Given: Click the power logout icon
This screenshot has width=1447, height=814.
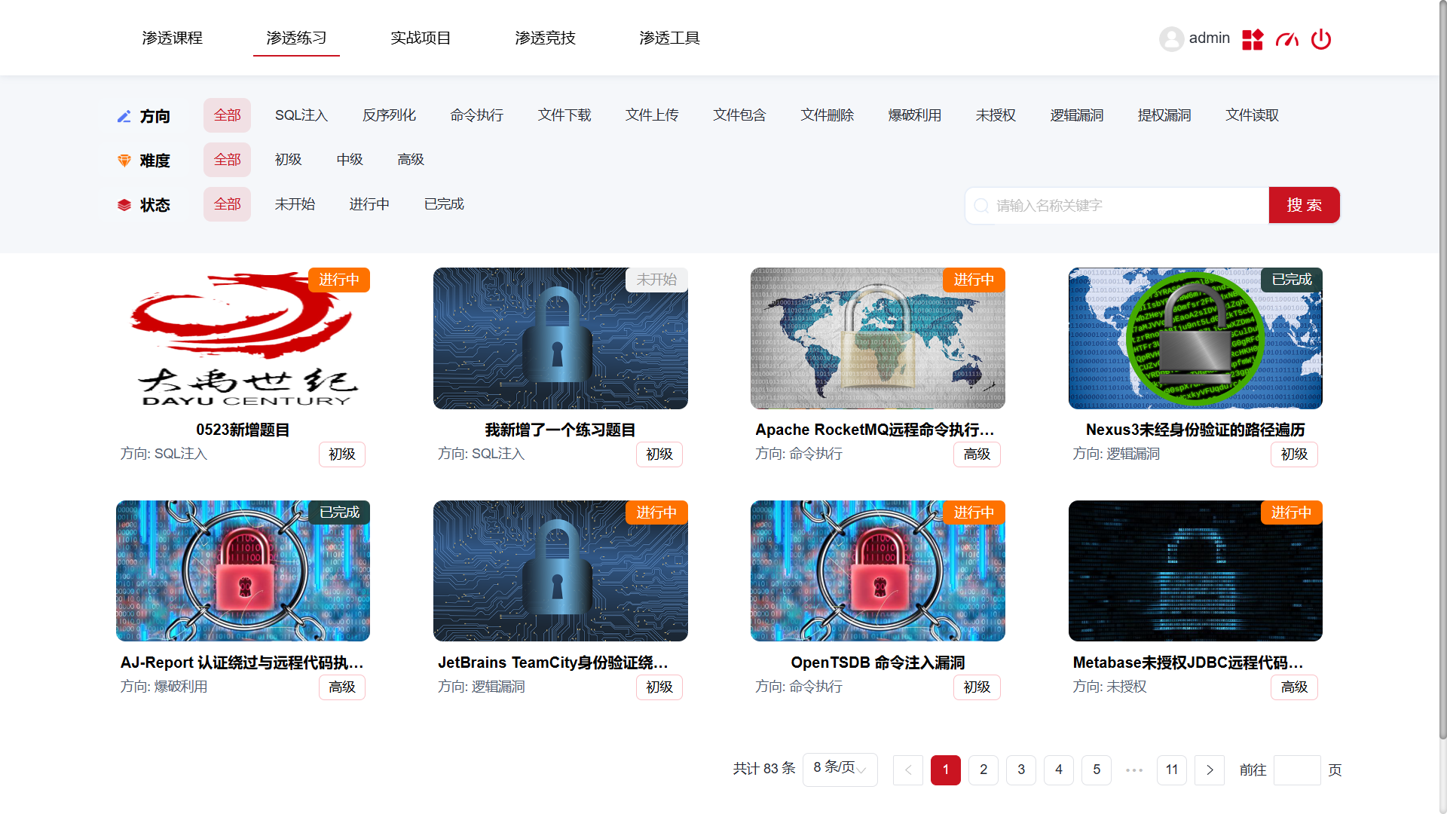Looking at the screenshot, I should (1321, 39).
